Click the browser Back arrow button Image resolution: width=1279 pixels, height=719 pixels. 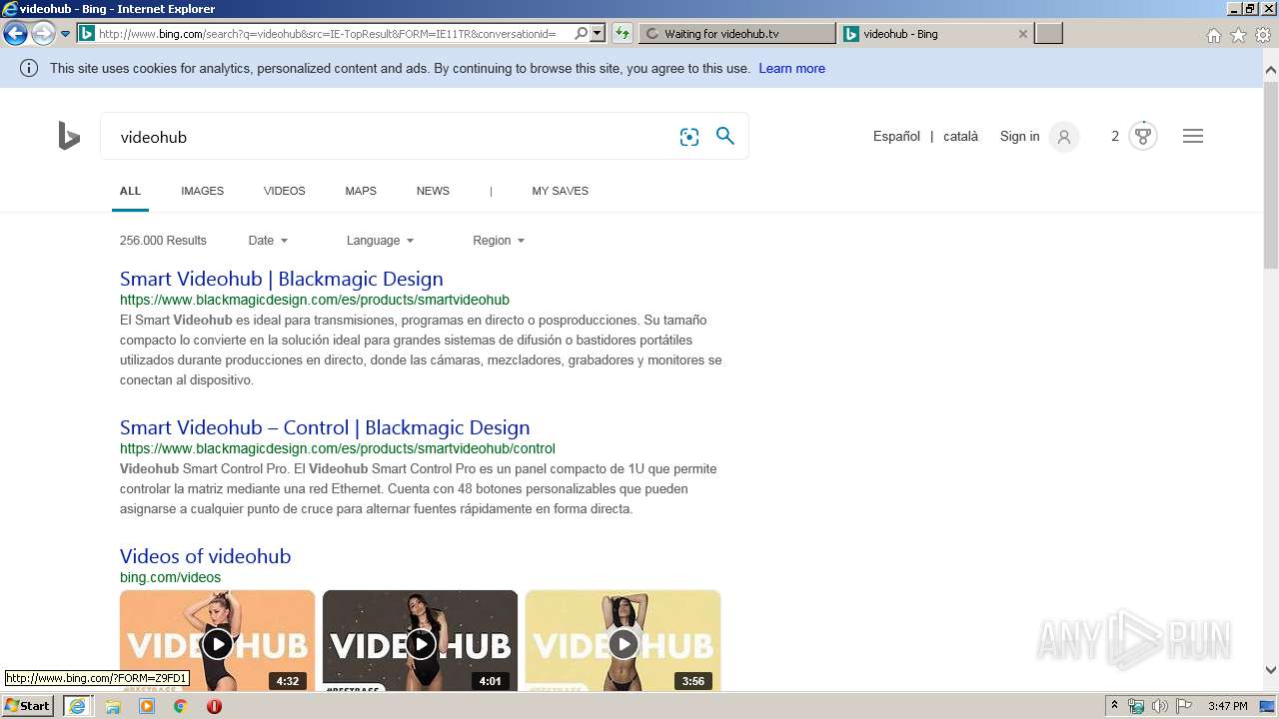click(x=15, y=33)
